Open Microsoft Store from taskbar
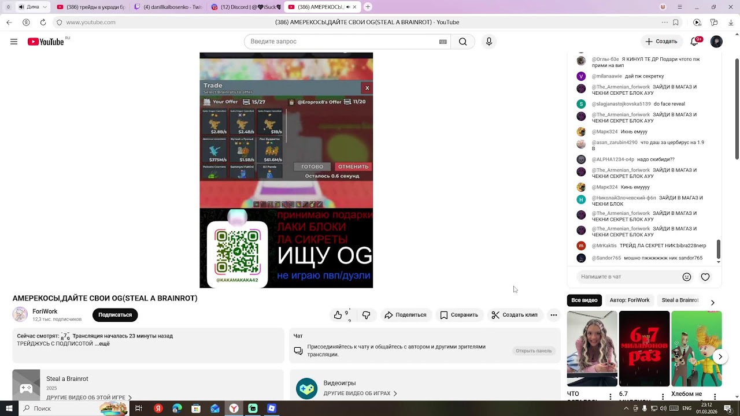The width and height of the screenshot is (740, 416). coord(196,408)
